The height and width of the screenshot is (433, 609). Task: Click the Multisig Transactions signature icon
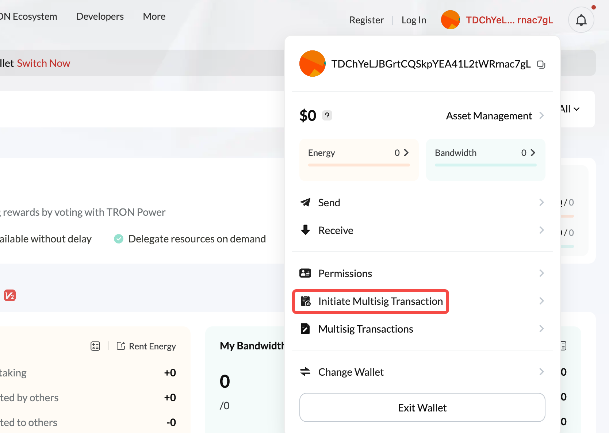(x=305, y=328)
